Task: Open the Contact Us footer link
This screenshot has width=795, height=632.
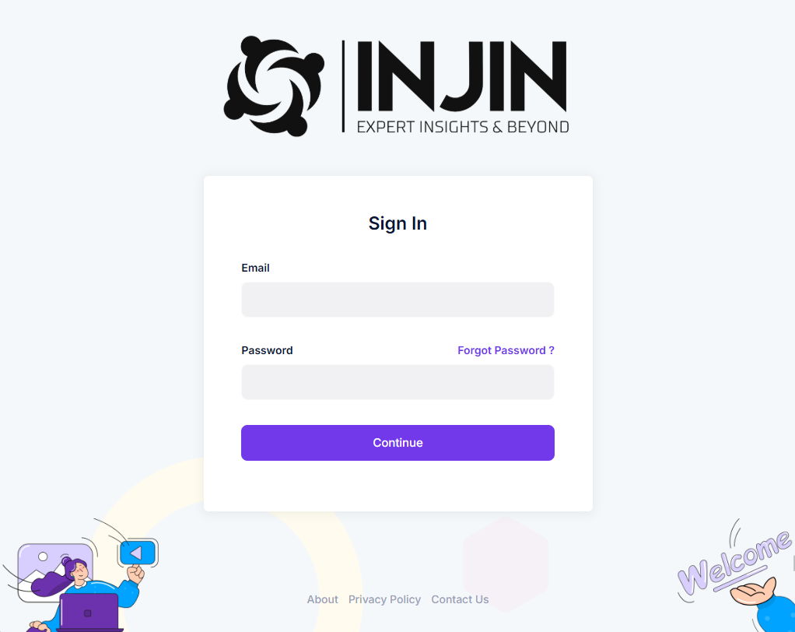Action: pyautogui.click(x=460, y=599)
